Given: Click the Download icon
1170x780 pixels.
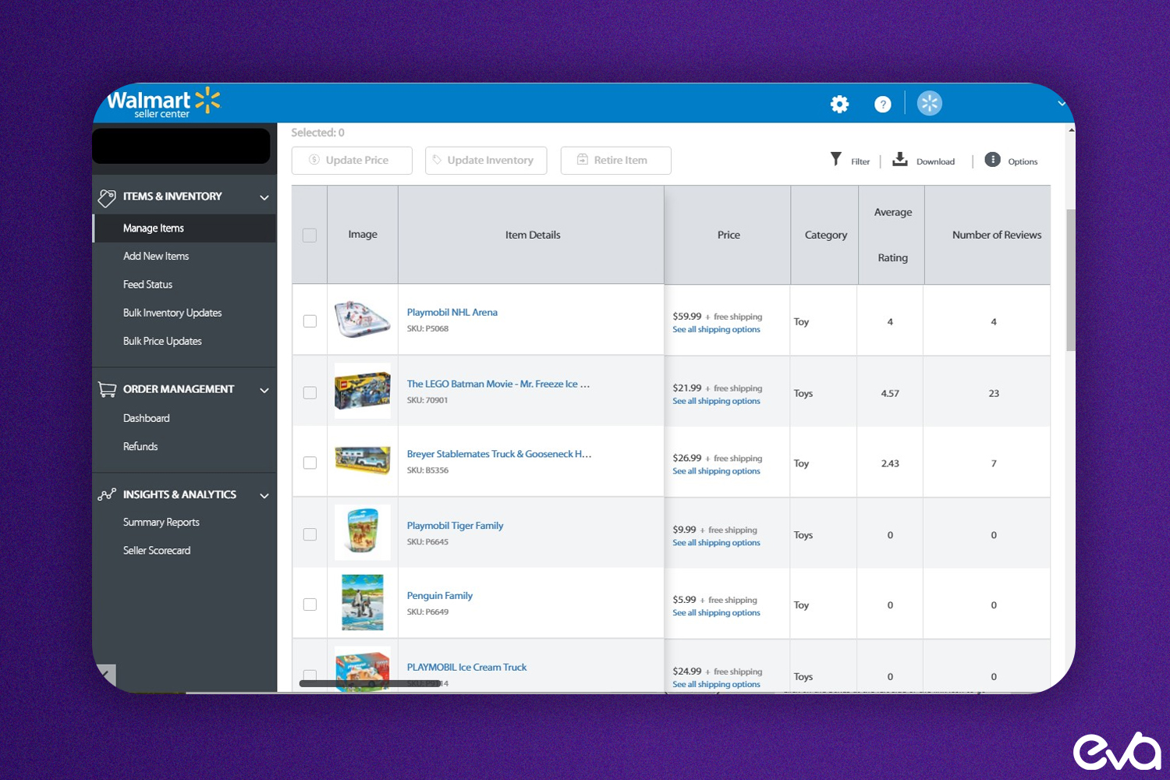Looking at the screenshot, I should tap(901, 159).
